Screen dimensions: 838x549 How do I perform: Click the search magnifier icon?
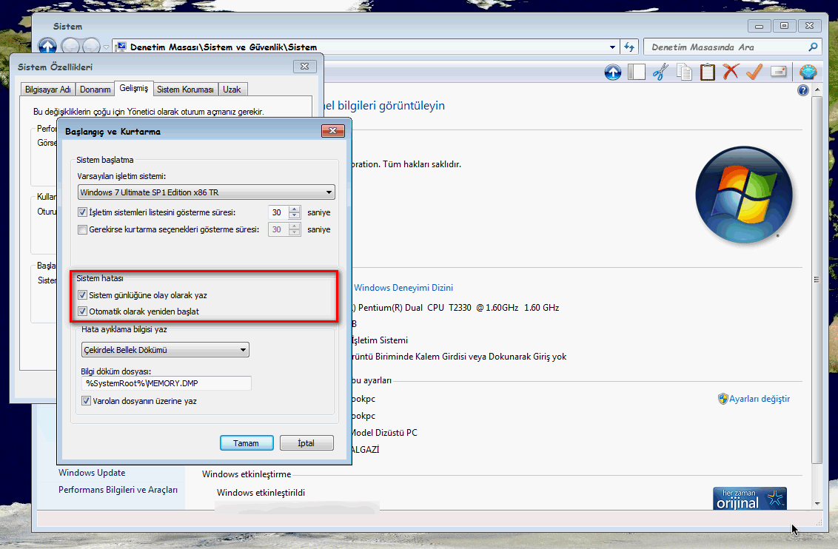813,47
